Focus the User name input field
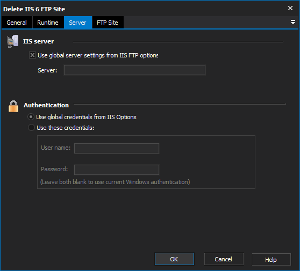This screenshot has width=300, height=271. [x=117, y=149]
